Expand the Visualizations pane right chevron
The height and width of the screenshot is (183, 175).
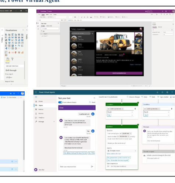pyautogui.click(x=23, y=30)
